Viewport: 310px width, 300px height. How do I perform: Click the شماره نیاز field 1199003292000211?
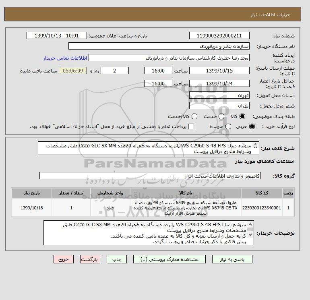click(219, 35)
